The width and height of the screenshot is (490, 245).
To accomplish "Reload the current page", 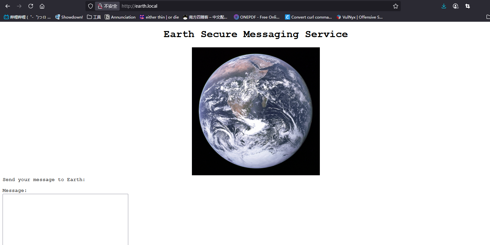I will [31, 6].
